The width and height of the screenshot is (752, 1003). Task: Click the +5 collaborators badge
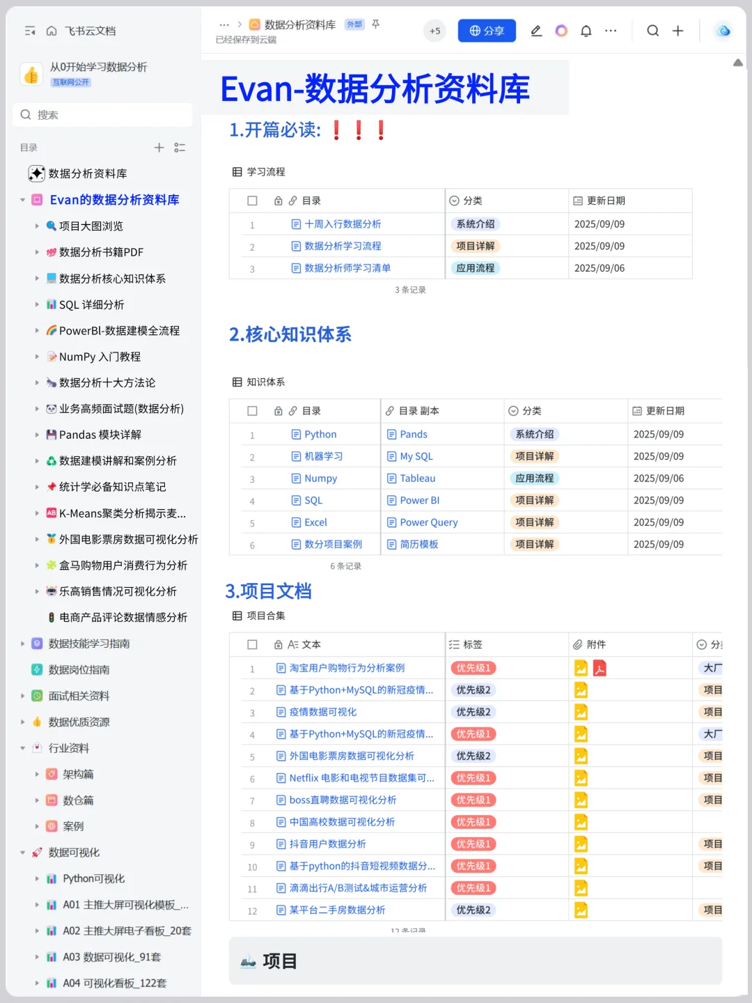coord(434,31)
